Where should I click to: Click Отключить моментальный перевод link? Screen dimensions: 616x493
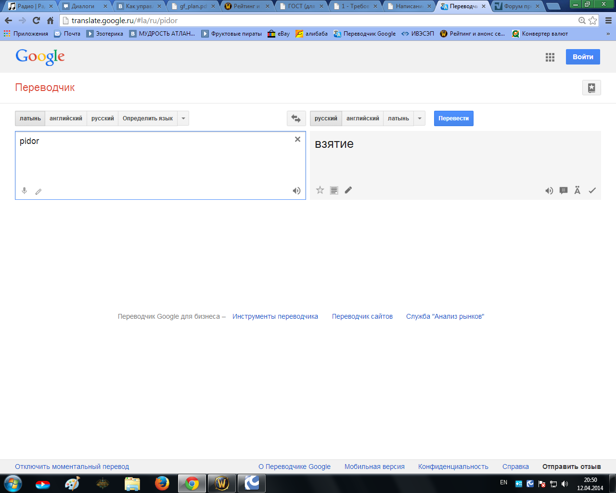pos(72,467)
